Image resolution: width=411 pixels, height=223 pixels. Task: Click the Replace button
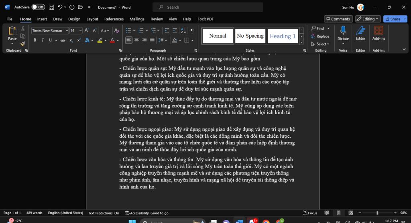320,36
